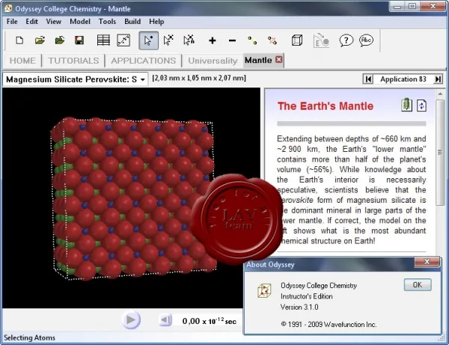Open the plot graph icon
449x345 pixels.
[123, 40]
